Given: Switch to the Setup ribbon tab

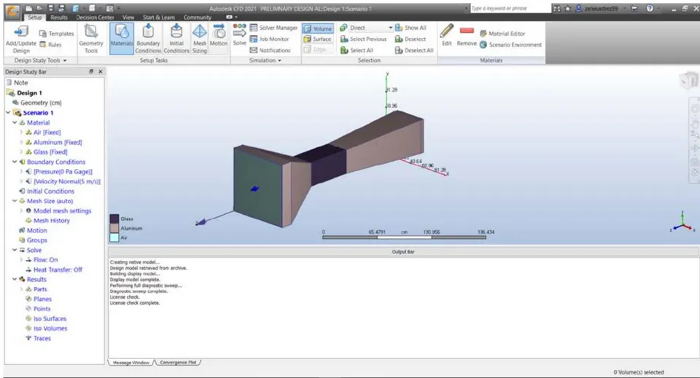Looking at the screenshot, I should point(34,17).
